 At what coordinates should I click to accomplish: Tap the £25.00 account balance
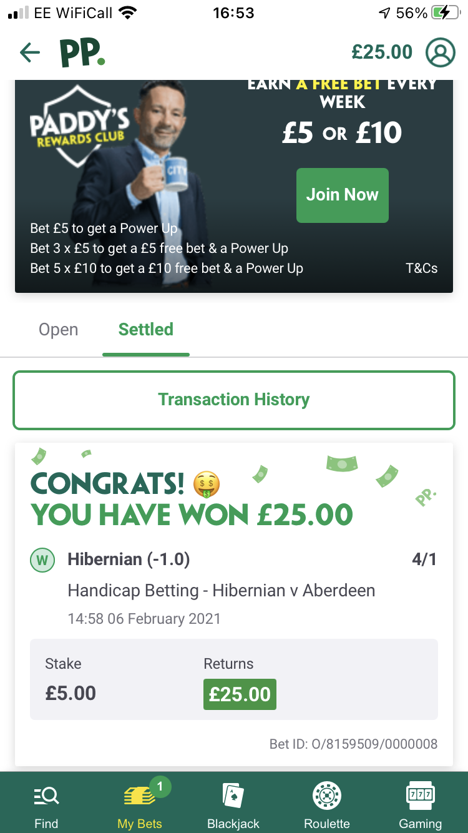(x=382, y=52)
